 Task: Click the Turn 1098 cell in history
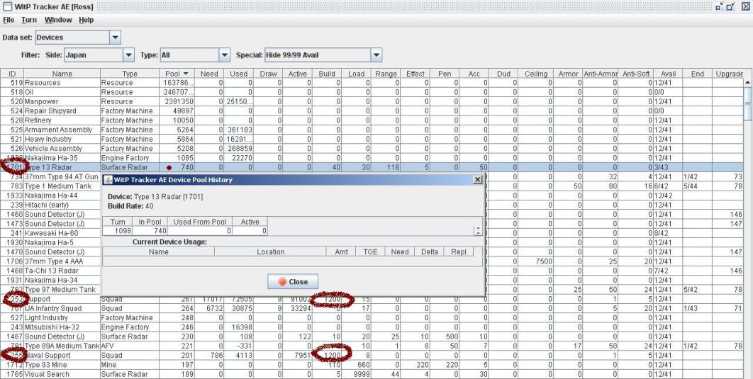pyautogui.click(x=118, y=231)
